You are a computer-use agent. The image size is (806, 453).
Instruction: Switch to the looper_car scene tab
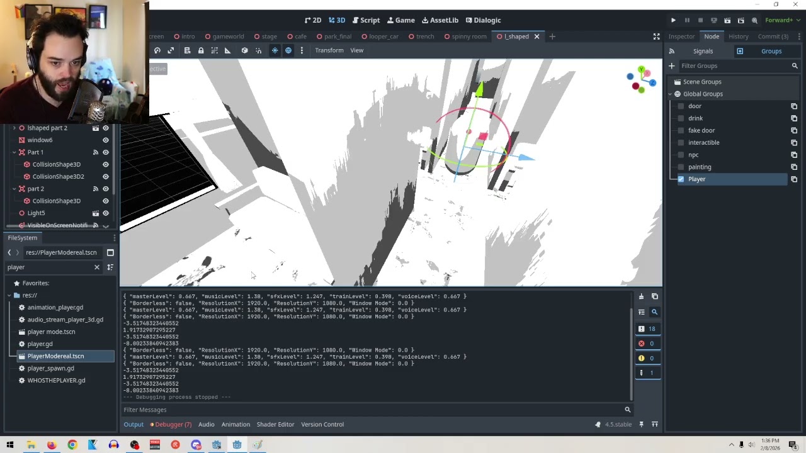(x=380, y=36)
